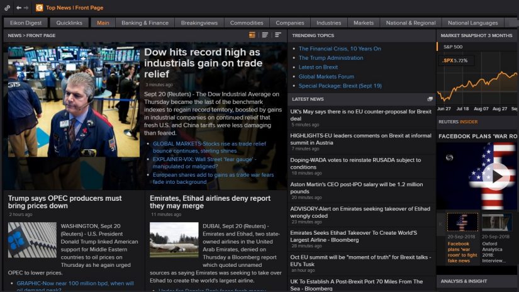
Task: Open Aston Martin's CEO post-IPO salary story
Action: pos(357,188)
